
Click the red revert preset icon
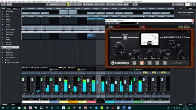coord(144,27)
